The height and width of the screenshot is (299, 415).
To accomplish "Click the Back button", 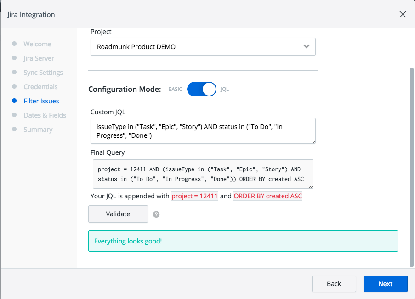I will 334,284.
